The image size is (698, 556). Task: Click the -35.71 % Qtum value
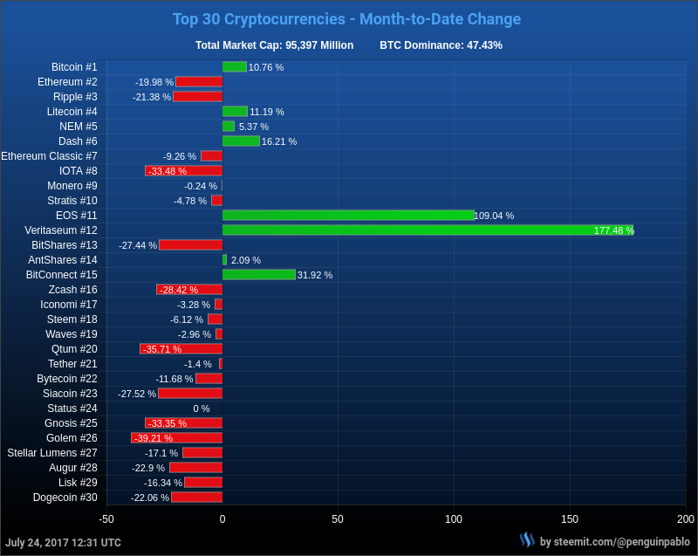pyautogui.click(x=162, y=349)
